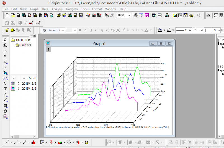This screenshot has height=148, width=224.
Task: Click the Scatter plot icon
Action: tap(16, 142)
